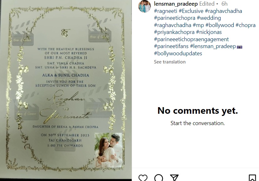Share post using paper plane icon
259x181 pixels.
point(174,178)
